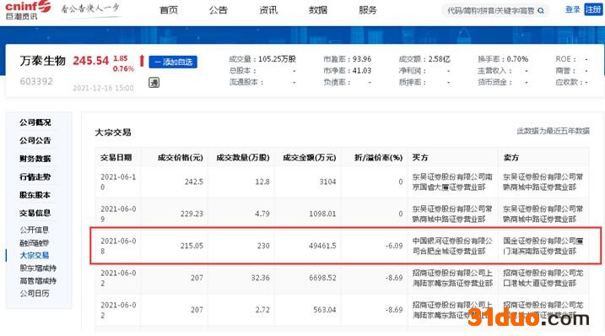This screenshot has height=336, width=605.
Task: Click the 折/溢价率(%) column header
Action: pos(379,158)
